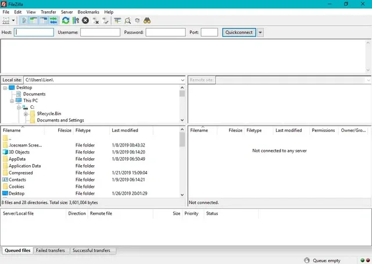Viewport: 372px width, 264px height.
Task: Focus the Port input field
Action: pos(209,33)
